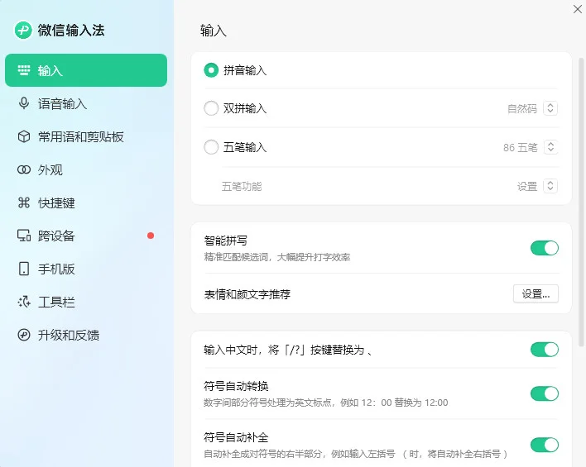Click the 智能拼写 label
This screenshot has width=586, height=467.
point(226,241)
